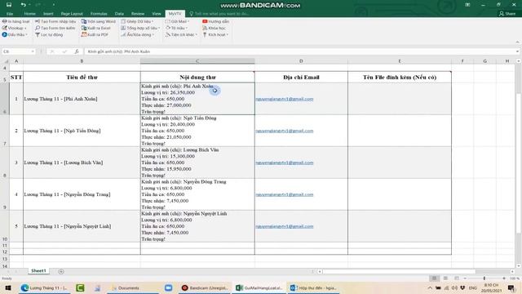Switch to the Data tab
Screen dimensions: 522x294
click(x=119, y=14)
